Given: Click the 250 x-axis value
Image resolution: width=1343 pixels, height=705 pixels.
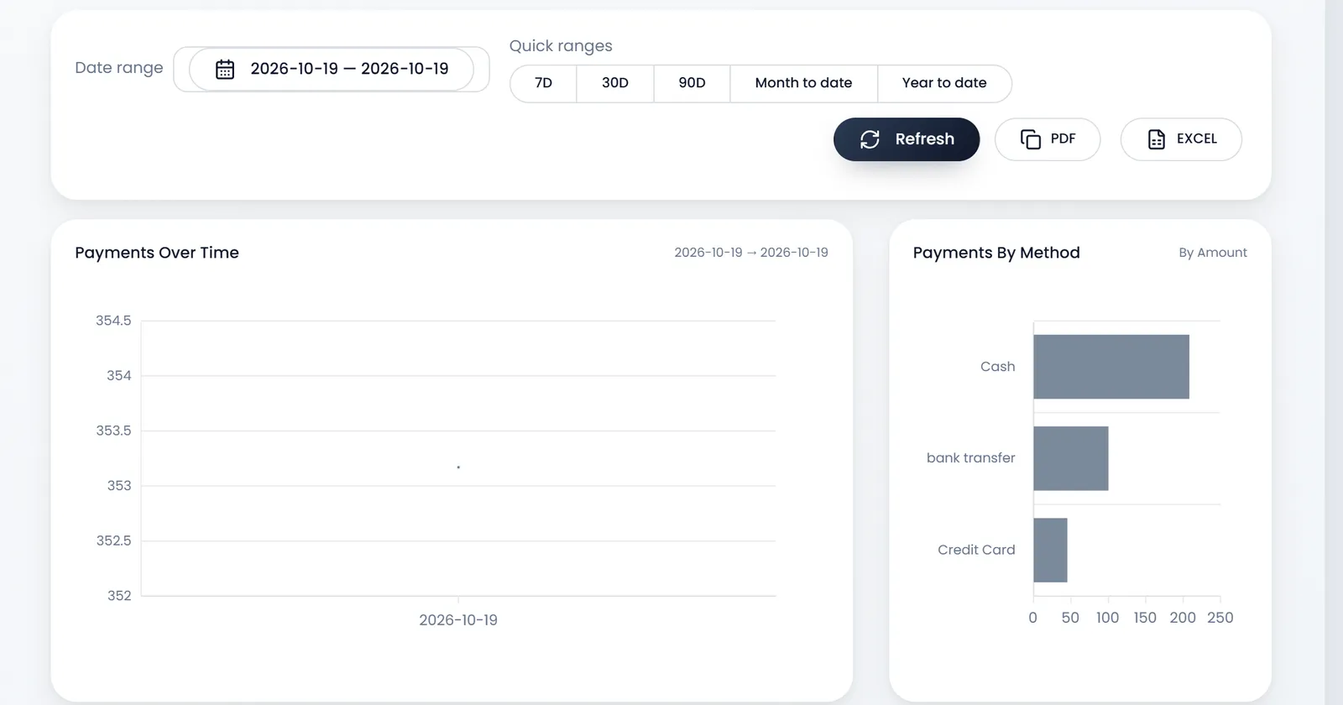Looking at the screenshot, I should pyautogui.click(x=1220, y=618).
